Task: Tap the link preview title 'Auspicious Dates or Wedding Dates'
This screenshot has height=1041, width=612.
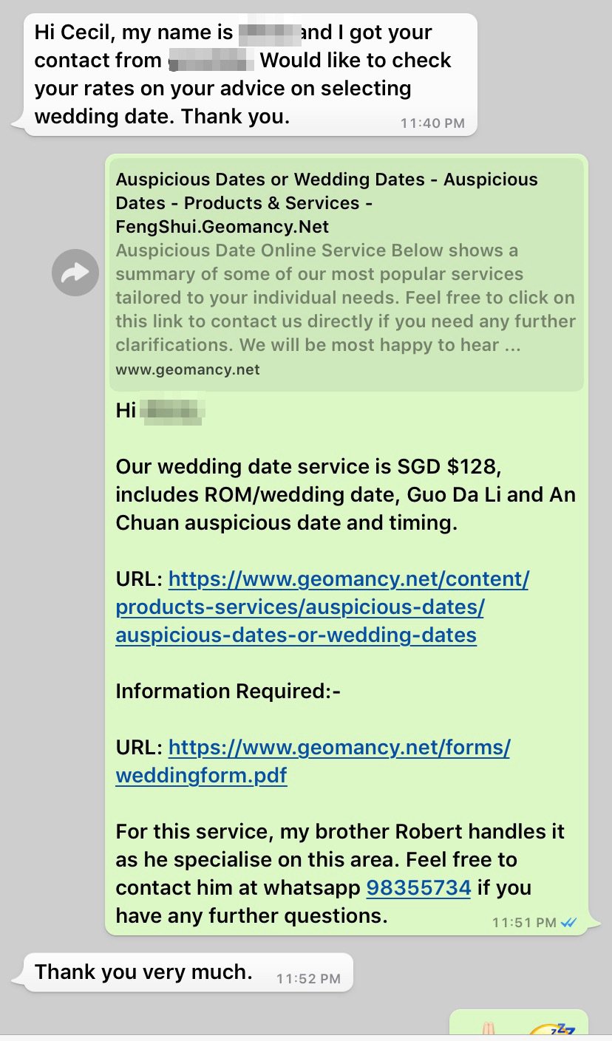Action: coord(327,202)
